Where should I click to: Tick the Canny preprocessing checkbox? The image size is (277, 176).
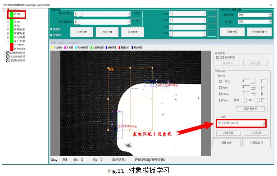(x=220, y=100)
